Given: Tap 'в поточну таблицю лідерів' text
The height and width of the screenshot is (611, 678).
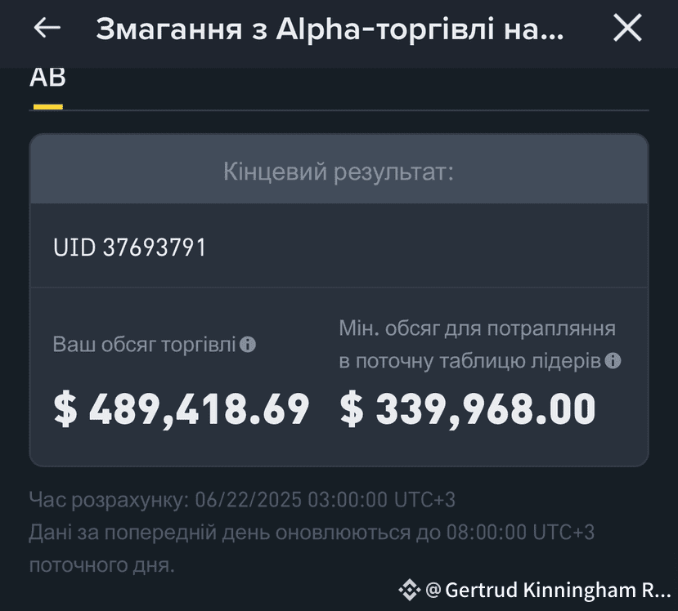Looking at the screenshot, I should pyautogui.click(x=470, y=361).
